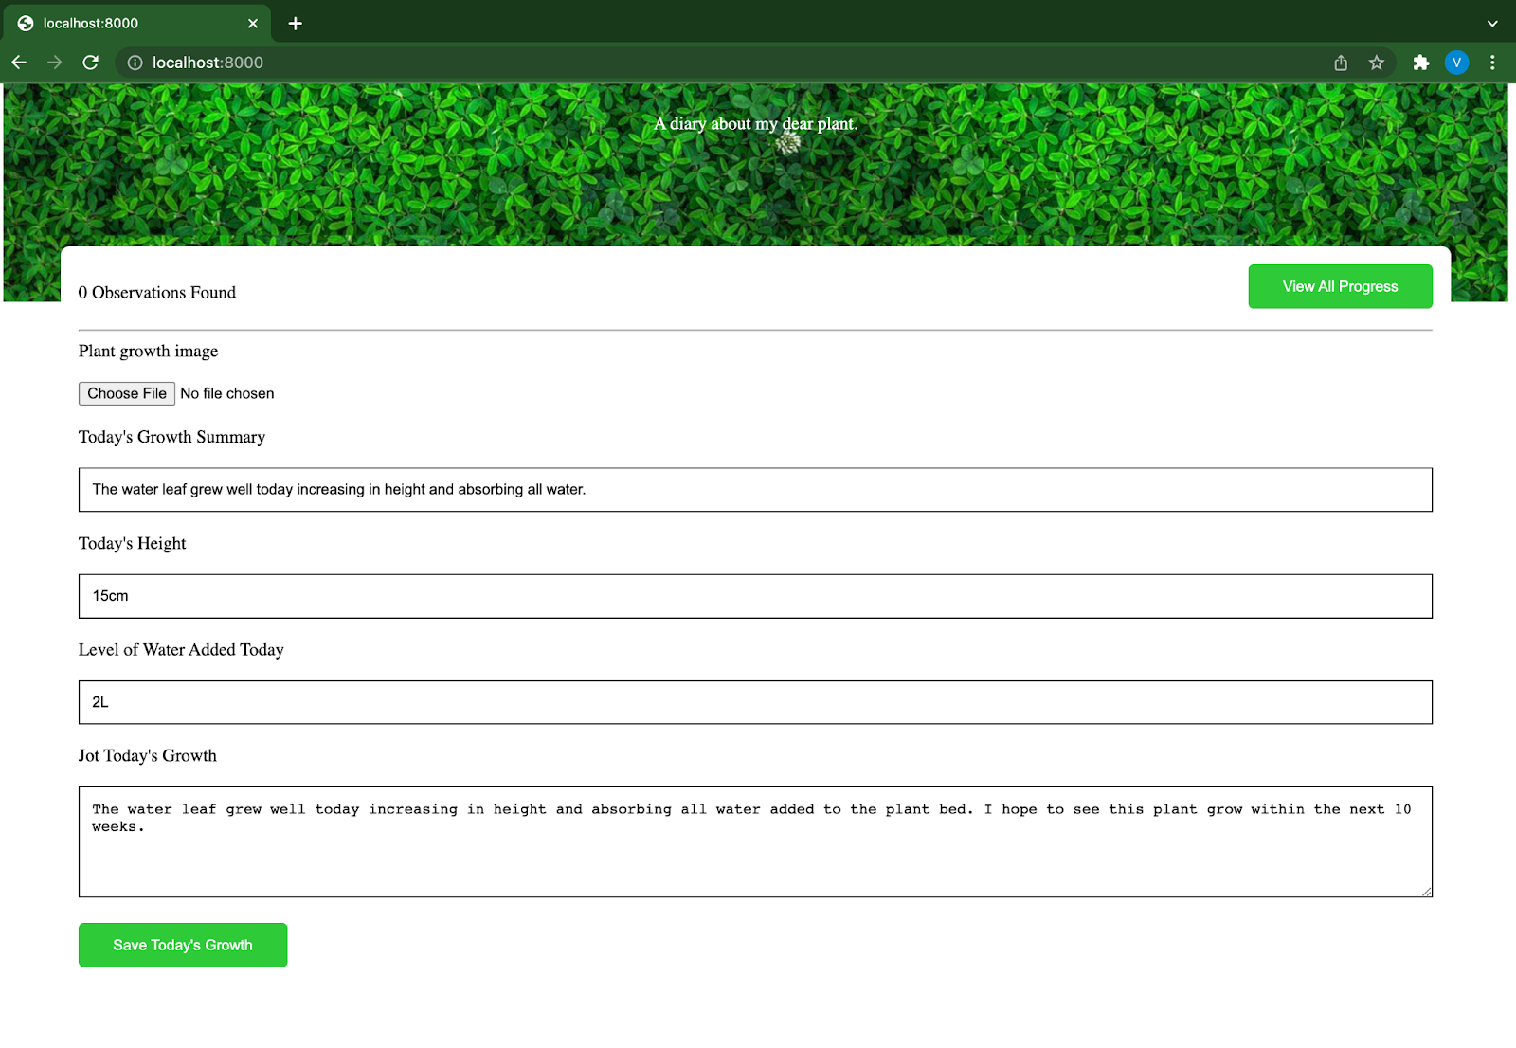Screen dimensions: 1516x1048
Task: Click the forward navigation arrow
Action: point(54,62)
